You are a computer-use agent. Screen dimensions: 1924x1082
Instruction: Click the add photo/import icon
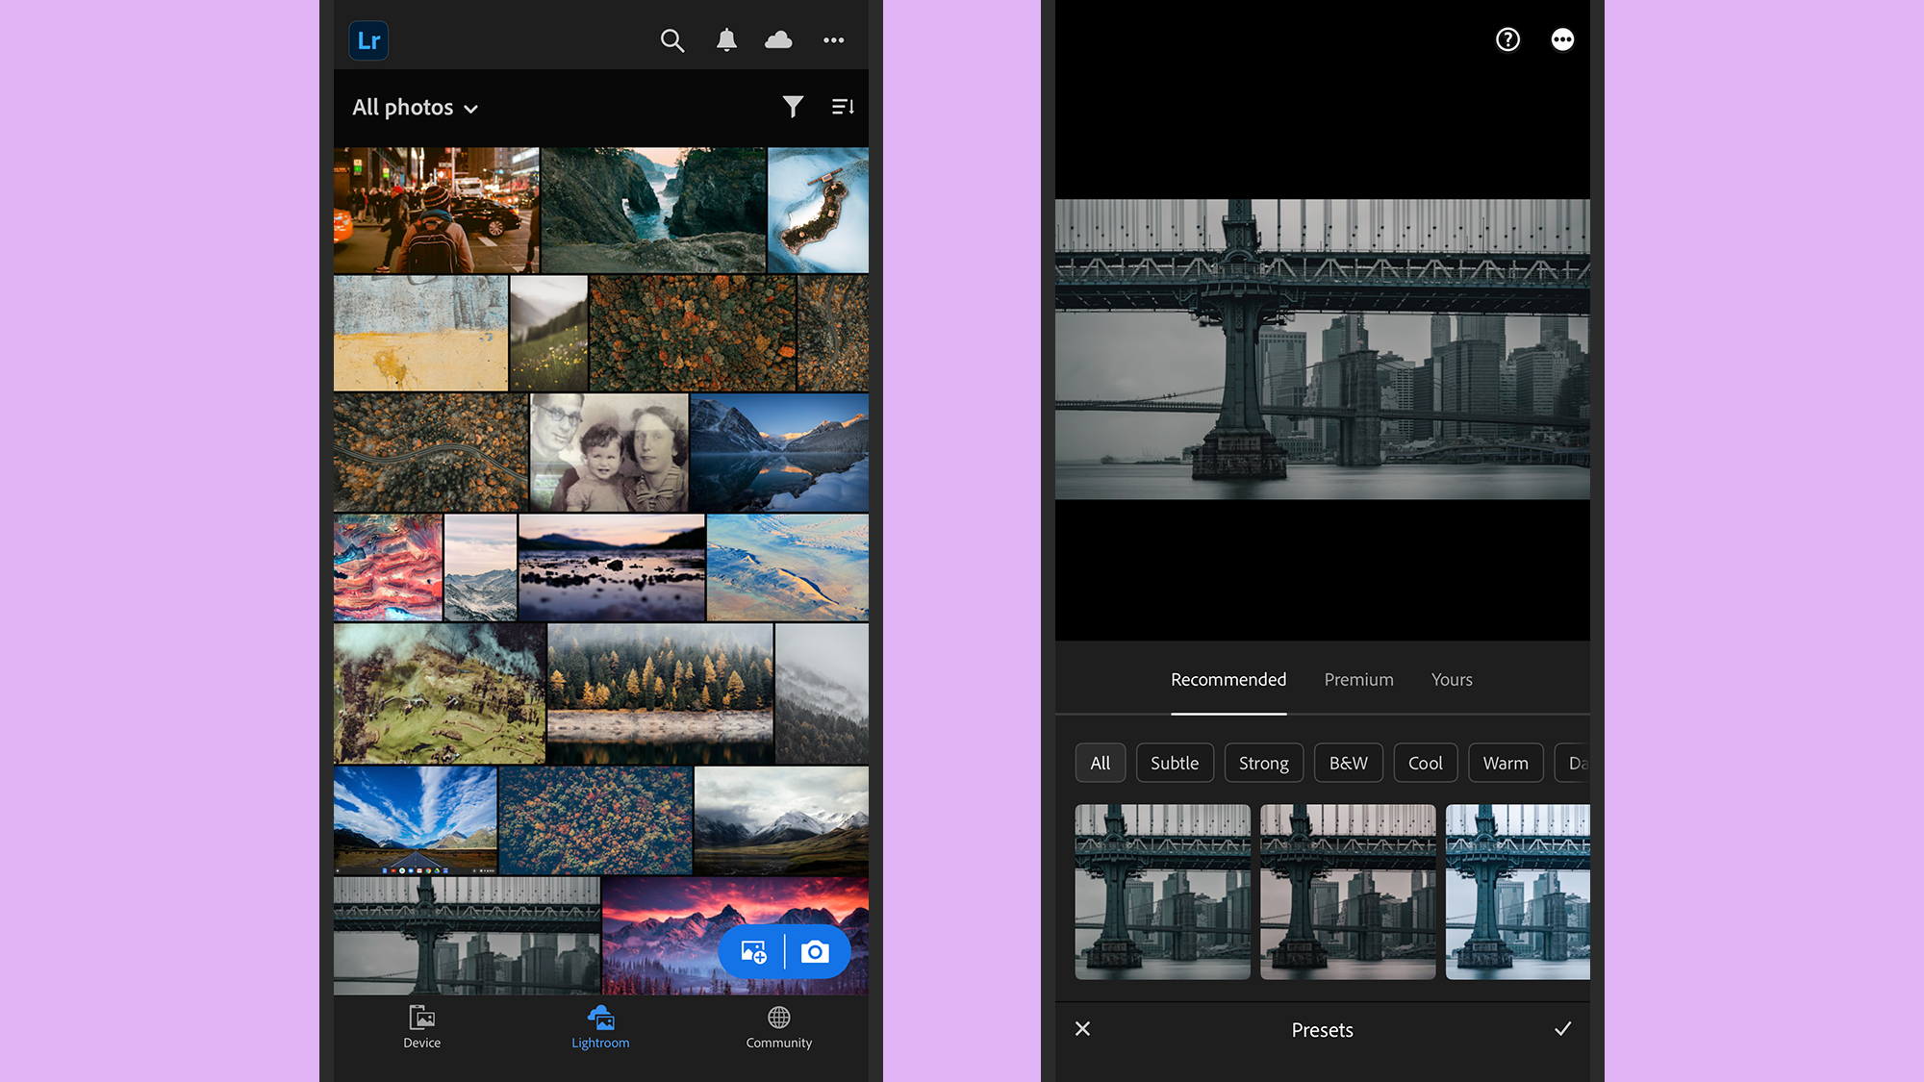coord(753,951)
